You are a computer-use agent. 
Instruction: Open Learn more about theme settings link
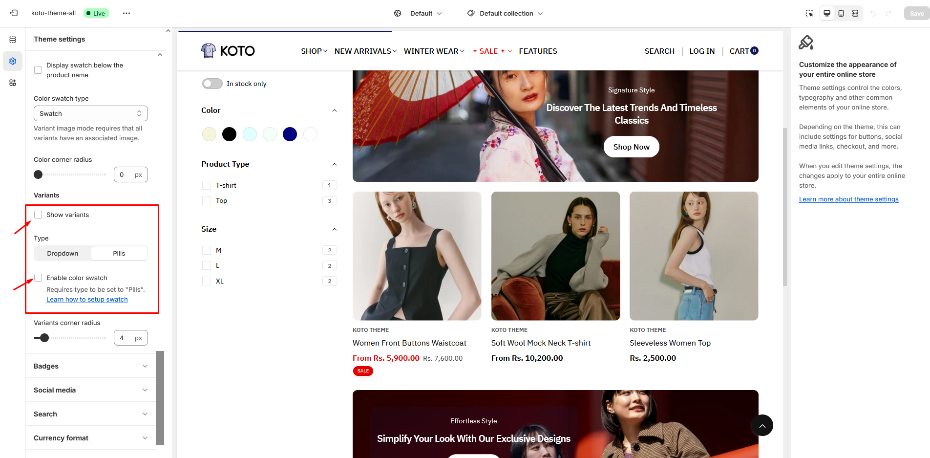coord(848,199)
